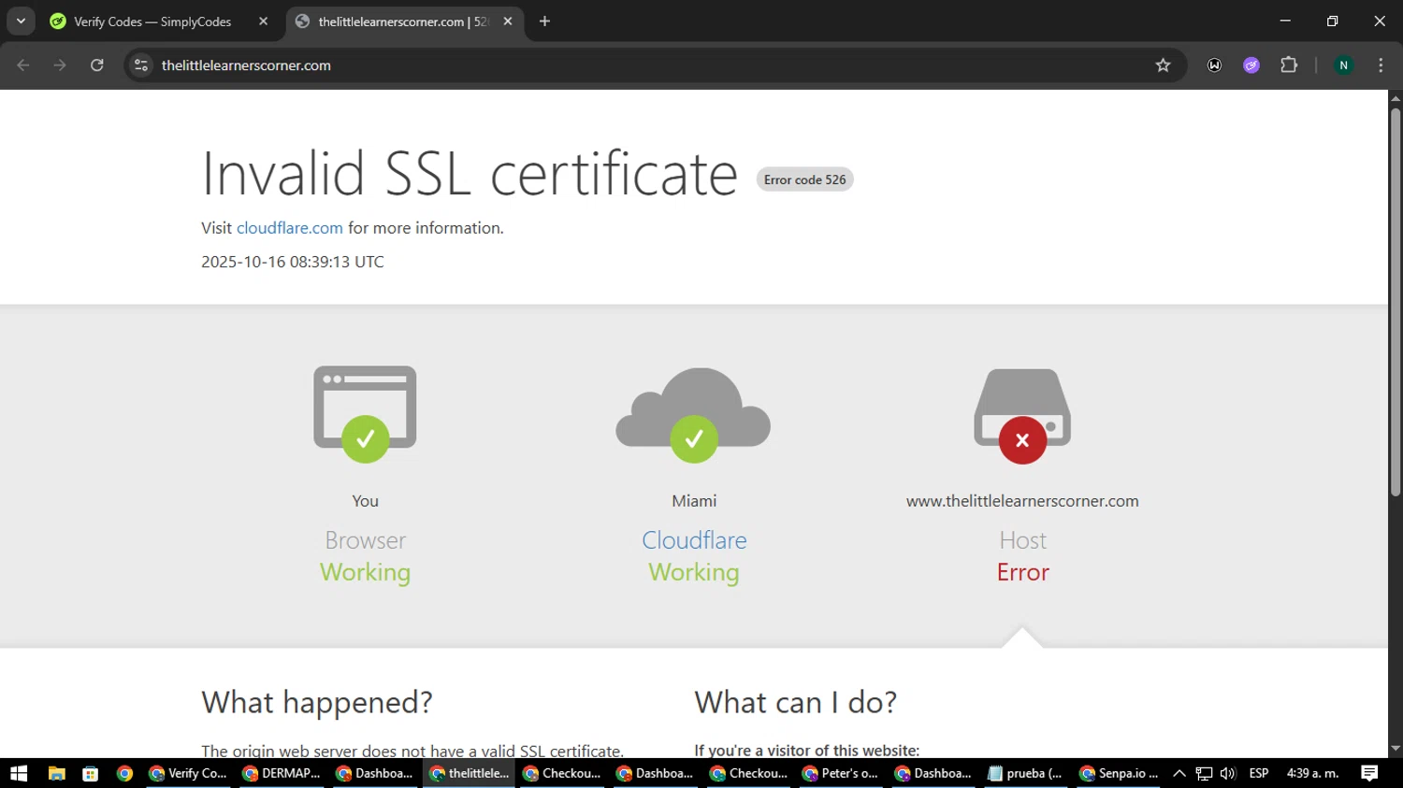Viewport: 1403px width, 788px height.
Task: Close the Verify Codes — SimplyCodes tab
Action: (264, 21)
